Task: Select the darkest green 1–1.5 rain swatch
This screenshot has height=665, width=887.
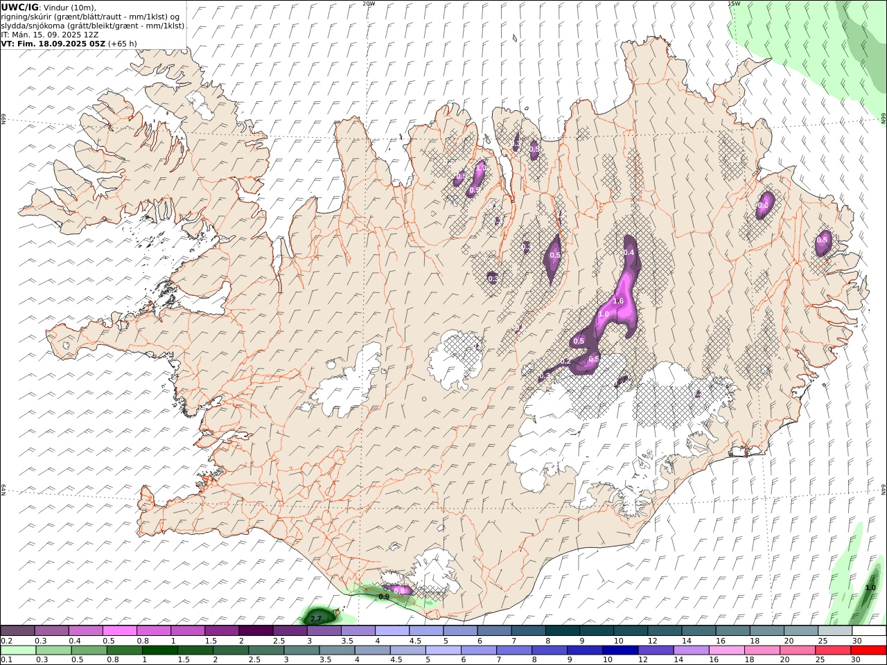Action: coord(160,650)
